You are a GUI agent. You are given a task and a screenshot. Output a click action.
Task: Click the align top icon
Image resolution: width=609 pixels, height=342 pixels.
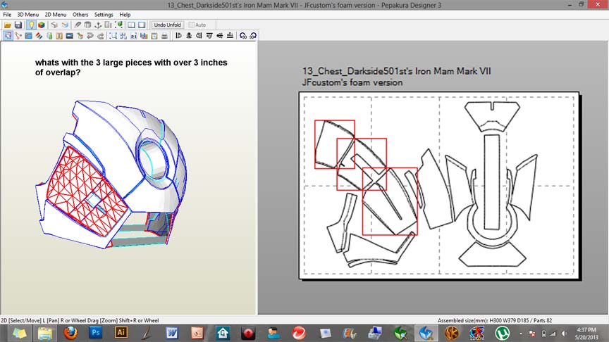[209, 36]
